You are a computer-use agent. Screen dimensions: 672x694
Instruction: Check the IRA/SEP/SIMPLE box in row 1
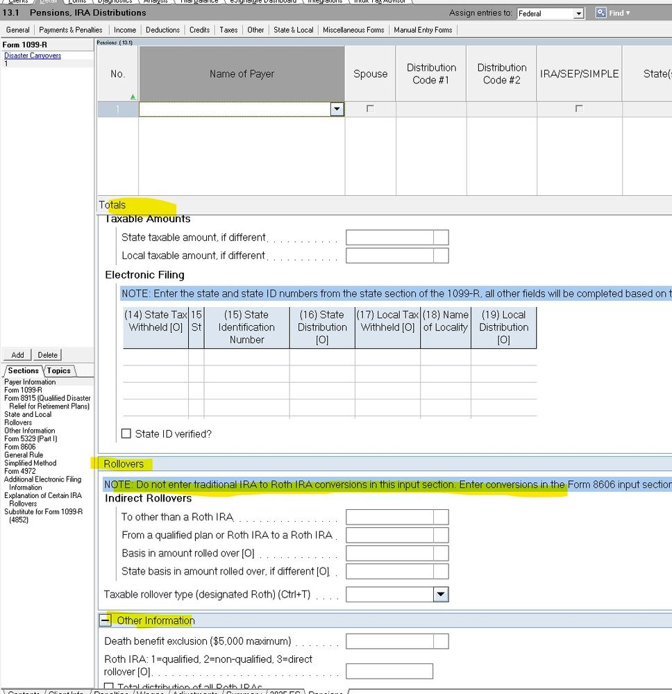[x=579, y=109]
